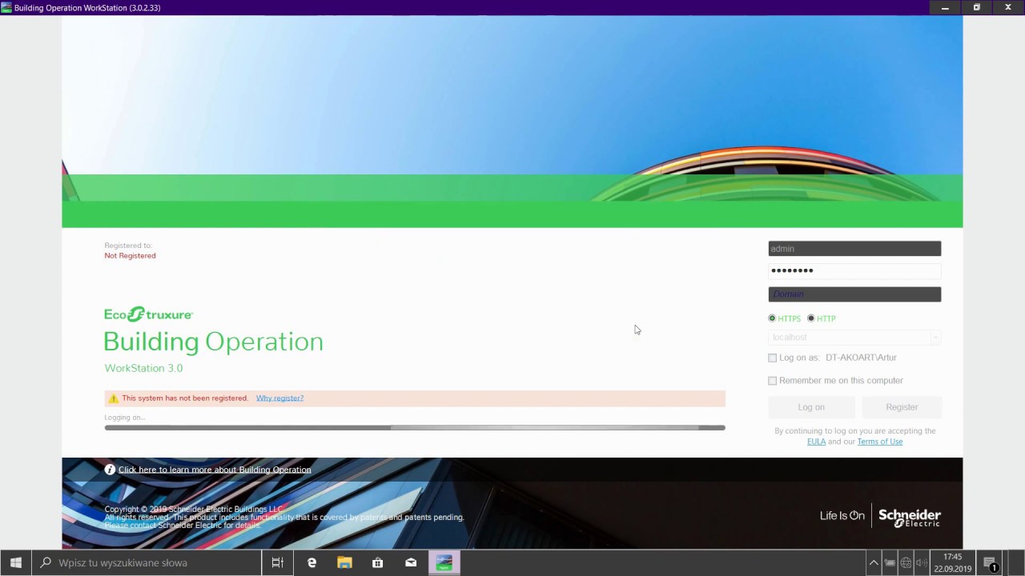
Task: Click the logging on progress bar
Action: coord(415,428)
